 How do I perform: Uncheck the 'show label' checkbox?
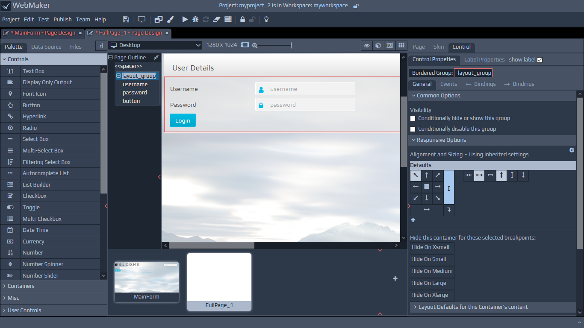(540, 60)
